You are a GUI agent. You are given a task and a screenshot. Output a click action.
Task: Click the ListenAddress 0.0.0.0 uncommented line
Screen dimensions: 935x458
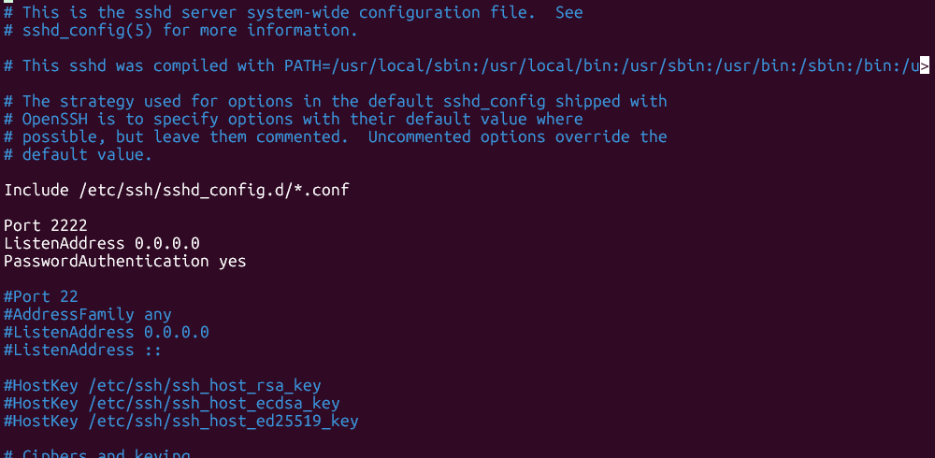[x=101, y=243]
